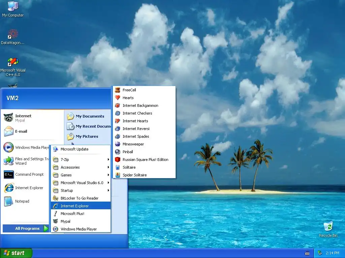Click Windows Media Player icon in programs list
Screen dimensions: 345x258
coord(56,229)
